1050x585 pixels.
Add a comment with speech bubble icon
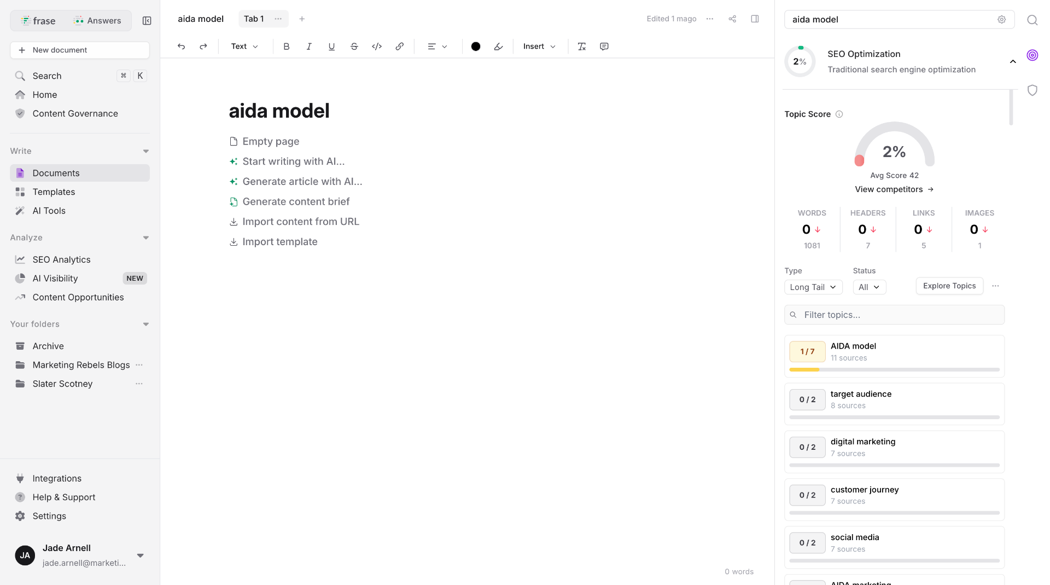tap(604, 47)
